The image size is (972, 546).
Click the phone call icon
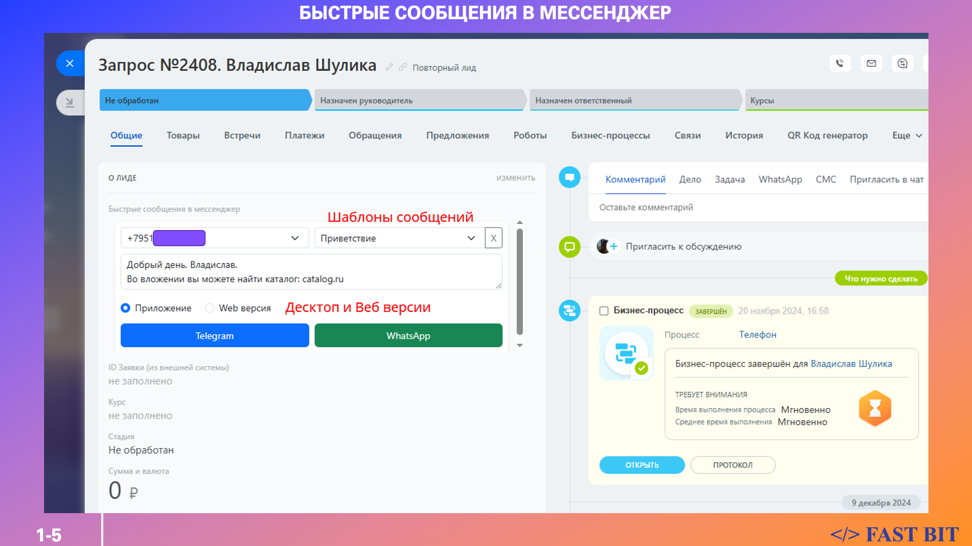tap(840, 64)
